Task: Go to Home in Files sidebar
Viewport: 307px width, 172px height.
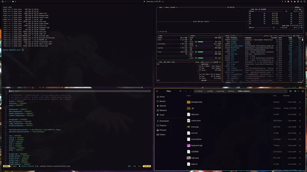Action: tap(161, 97)
